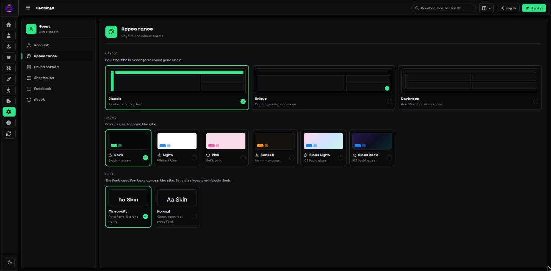Image resolution: width=551 pixels, height=271 pixels.
Task: Click the site logo avatar
Action: coord(9,8)
